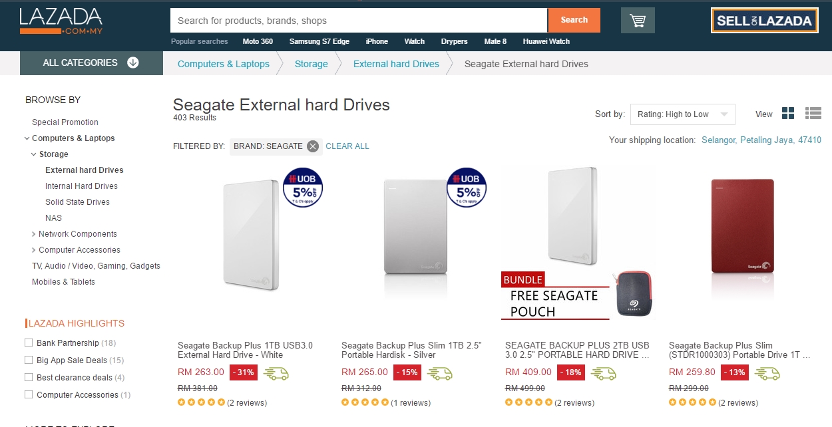Tick the Bank Partnership checkbox
The height and width of the screenshot is (427, 832).
(x=29, y=343)
